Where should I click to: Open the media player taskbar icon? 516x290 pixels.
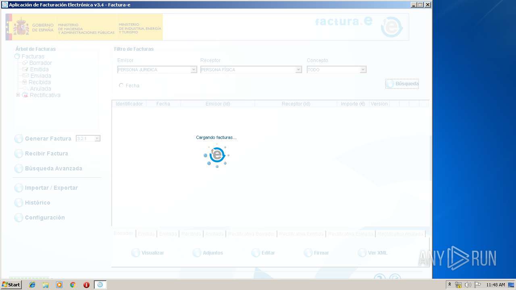[59, 285]
